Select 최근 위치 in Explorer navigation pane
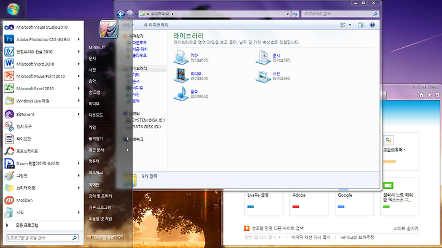The height and width of the screenshot is (248, 442). coord(140,49)
